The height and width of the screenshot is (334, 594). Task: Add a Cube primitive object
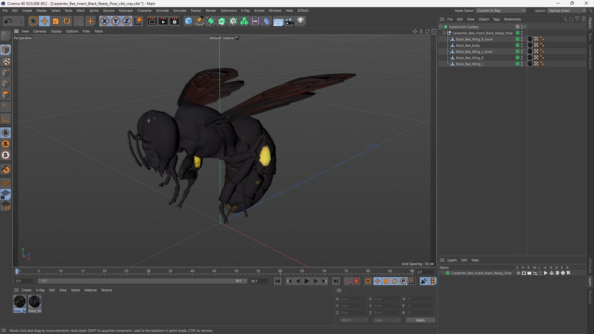point(188,21)
